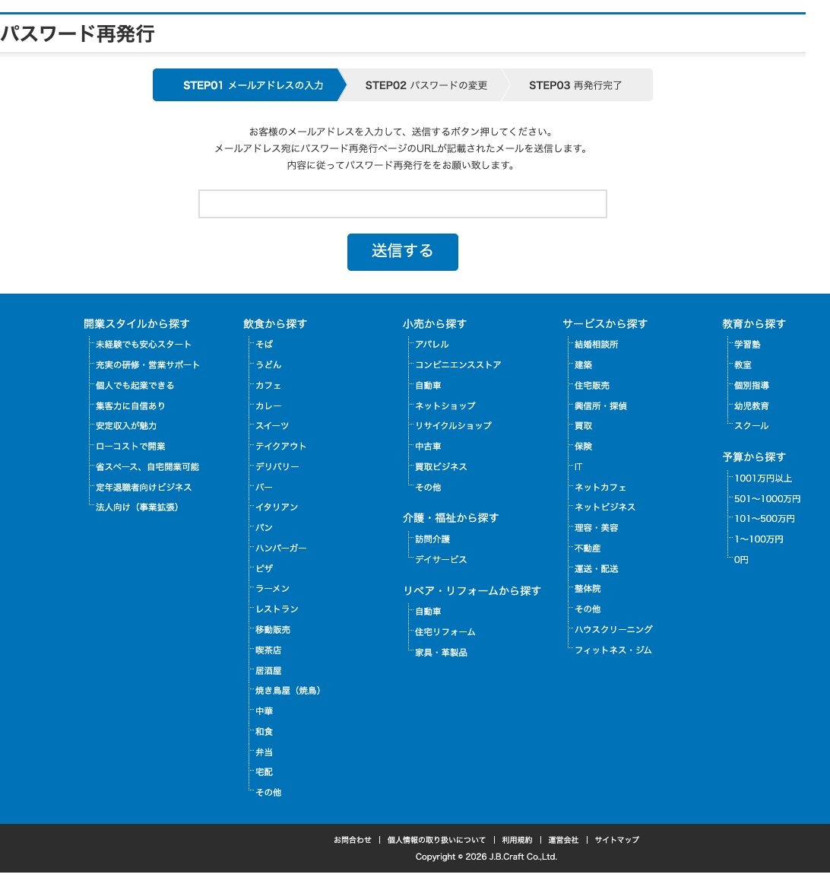Viewport: 830px width, 884px height.
Task: Open the 買取ビジネス link
Action: pos(441,467)
